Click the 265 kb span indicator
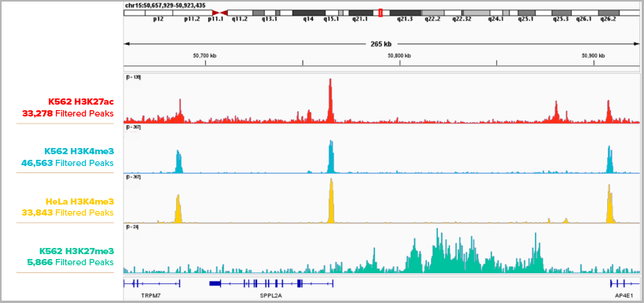 pyautogui.click(x=381, y=44)
